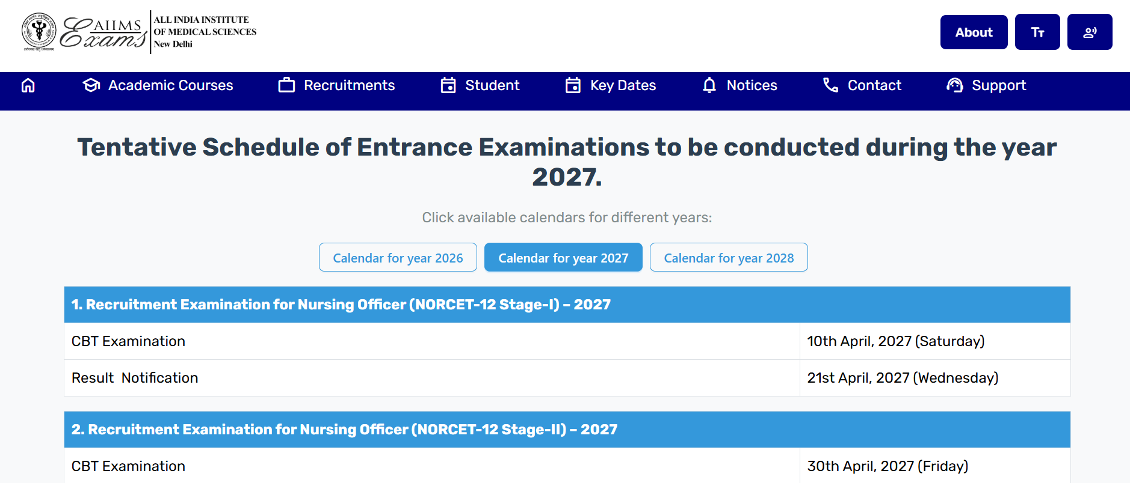Open the Notices section
This screenshot has width=1130, height=483.
tap(739, 85)
